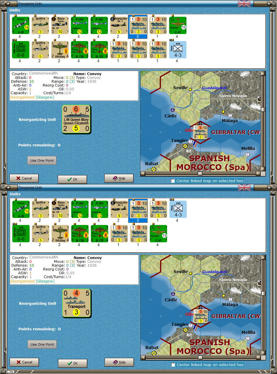Enable center linked map checkbox, upper window
This screenshot has width=277, height=374.
point(173,181)
